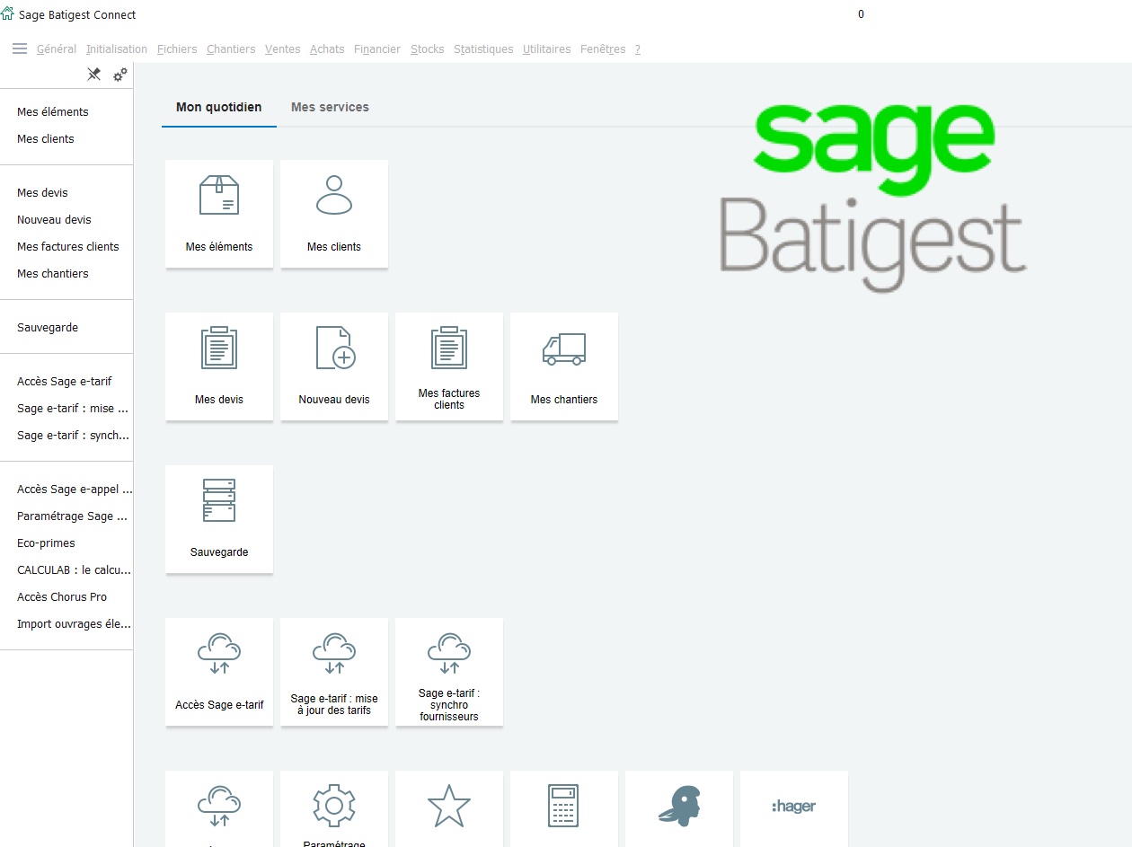Open the Mes factures clients tile
The width and height of the screenshot is (1132, 847).
click(449, 366)
